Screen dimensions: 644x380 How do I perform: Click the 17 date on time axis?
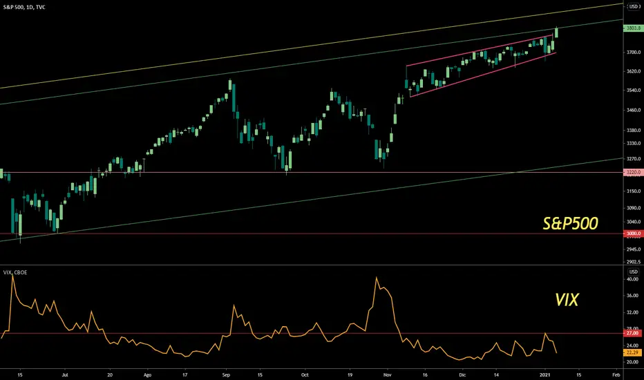184,374
